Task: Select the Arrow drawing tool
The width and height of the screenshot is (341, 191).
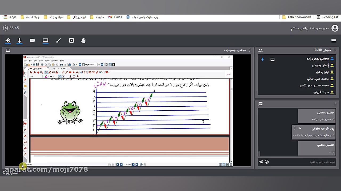Action: (x=66, y=72)
